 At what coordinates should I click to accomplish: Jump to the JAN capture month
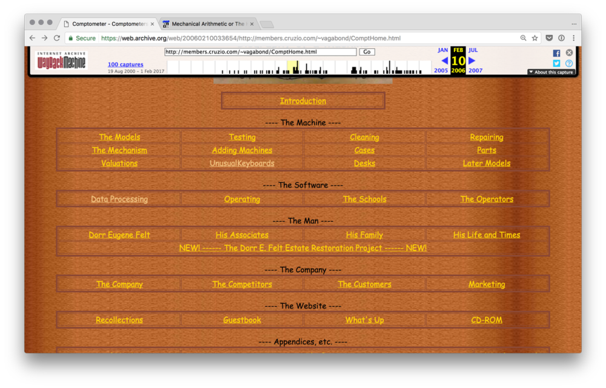click(x=443, y=50)
